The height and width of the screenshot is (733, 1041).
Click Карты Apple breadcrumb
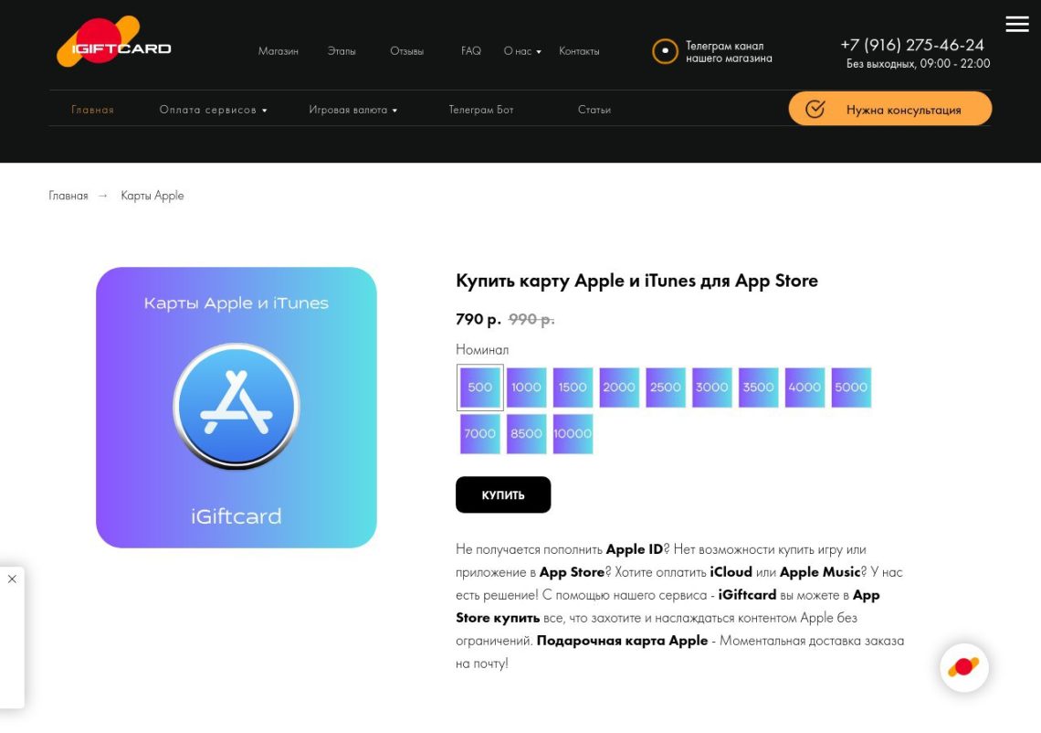(152, 196)
